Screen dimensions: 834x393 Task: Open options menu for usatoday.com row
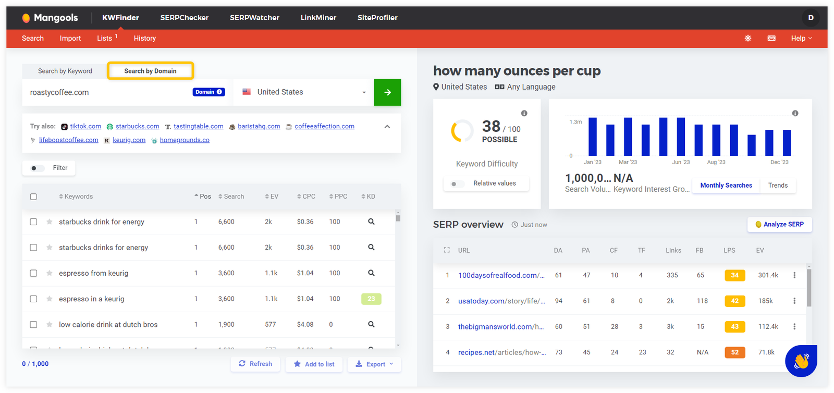[794, 301]
